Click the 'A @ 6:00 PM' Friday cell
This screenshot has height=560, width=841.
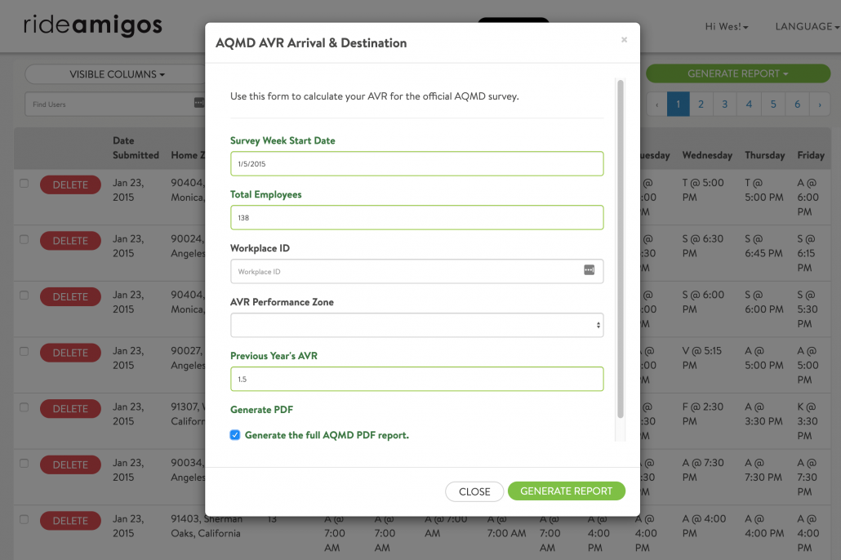(x=808, y=197)
